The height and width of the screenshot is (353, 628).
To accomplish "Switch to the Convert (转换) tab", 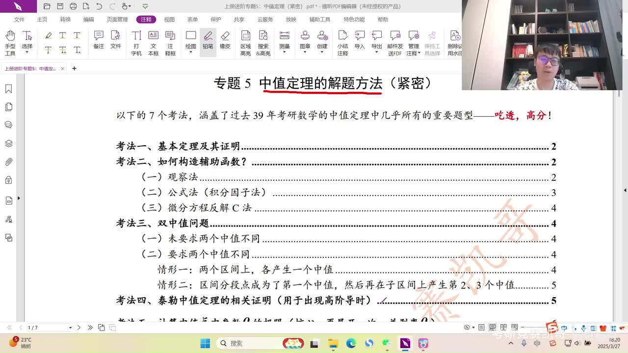I will pyautogui.click(x=65, y=20).
